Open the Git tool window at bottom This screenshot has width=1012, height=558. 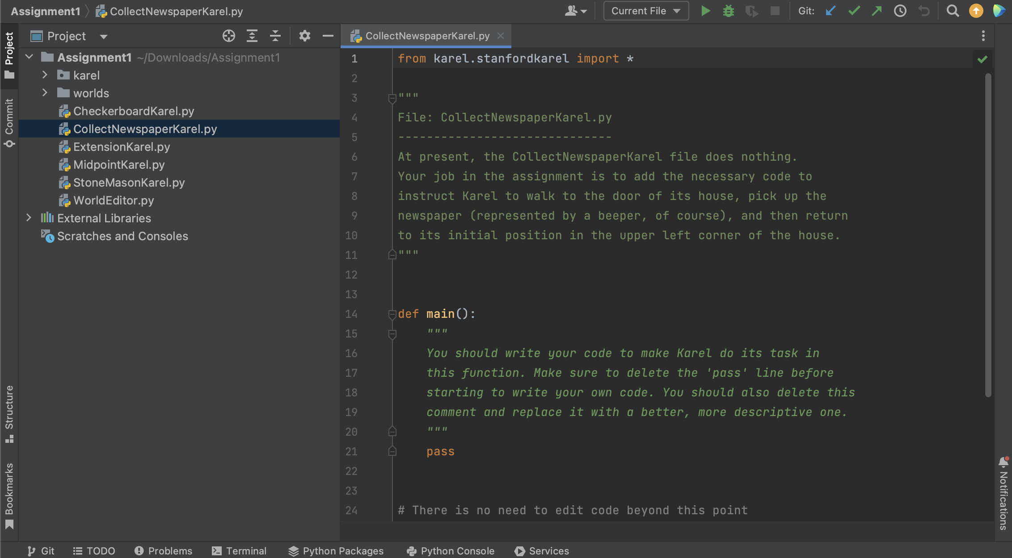coord(41,551)
